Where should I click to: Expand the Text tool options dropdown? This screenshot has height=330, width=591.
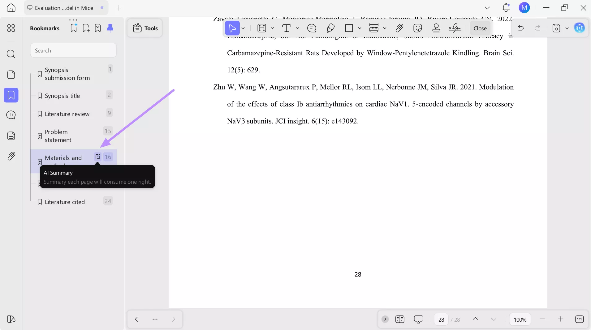click(297, 28)
